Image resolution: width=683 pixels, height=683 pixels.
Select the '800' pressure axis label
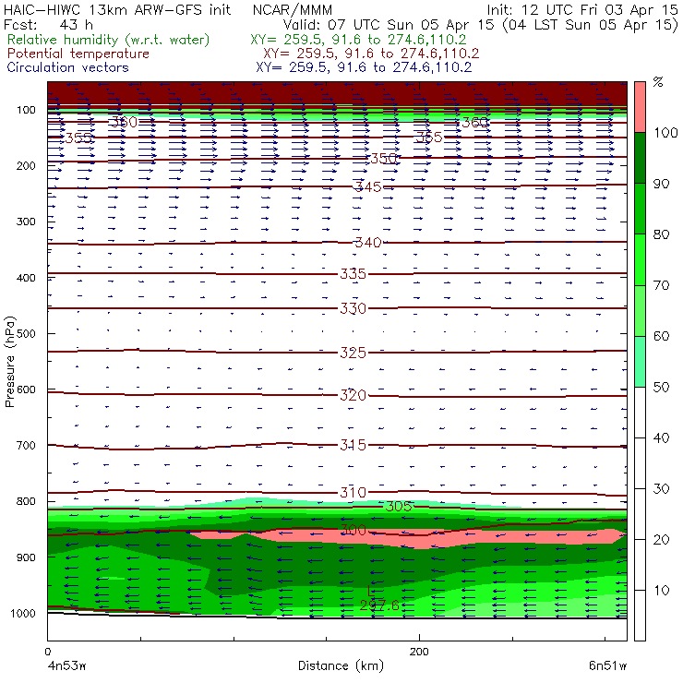26,501
